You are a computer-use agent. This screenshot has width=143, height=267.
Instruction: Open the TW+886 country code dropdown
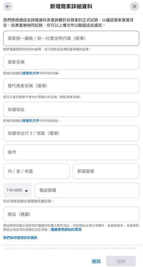tap(17, 190)
